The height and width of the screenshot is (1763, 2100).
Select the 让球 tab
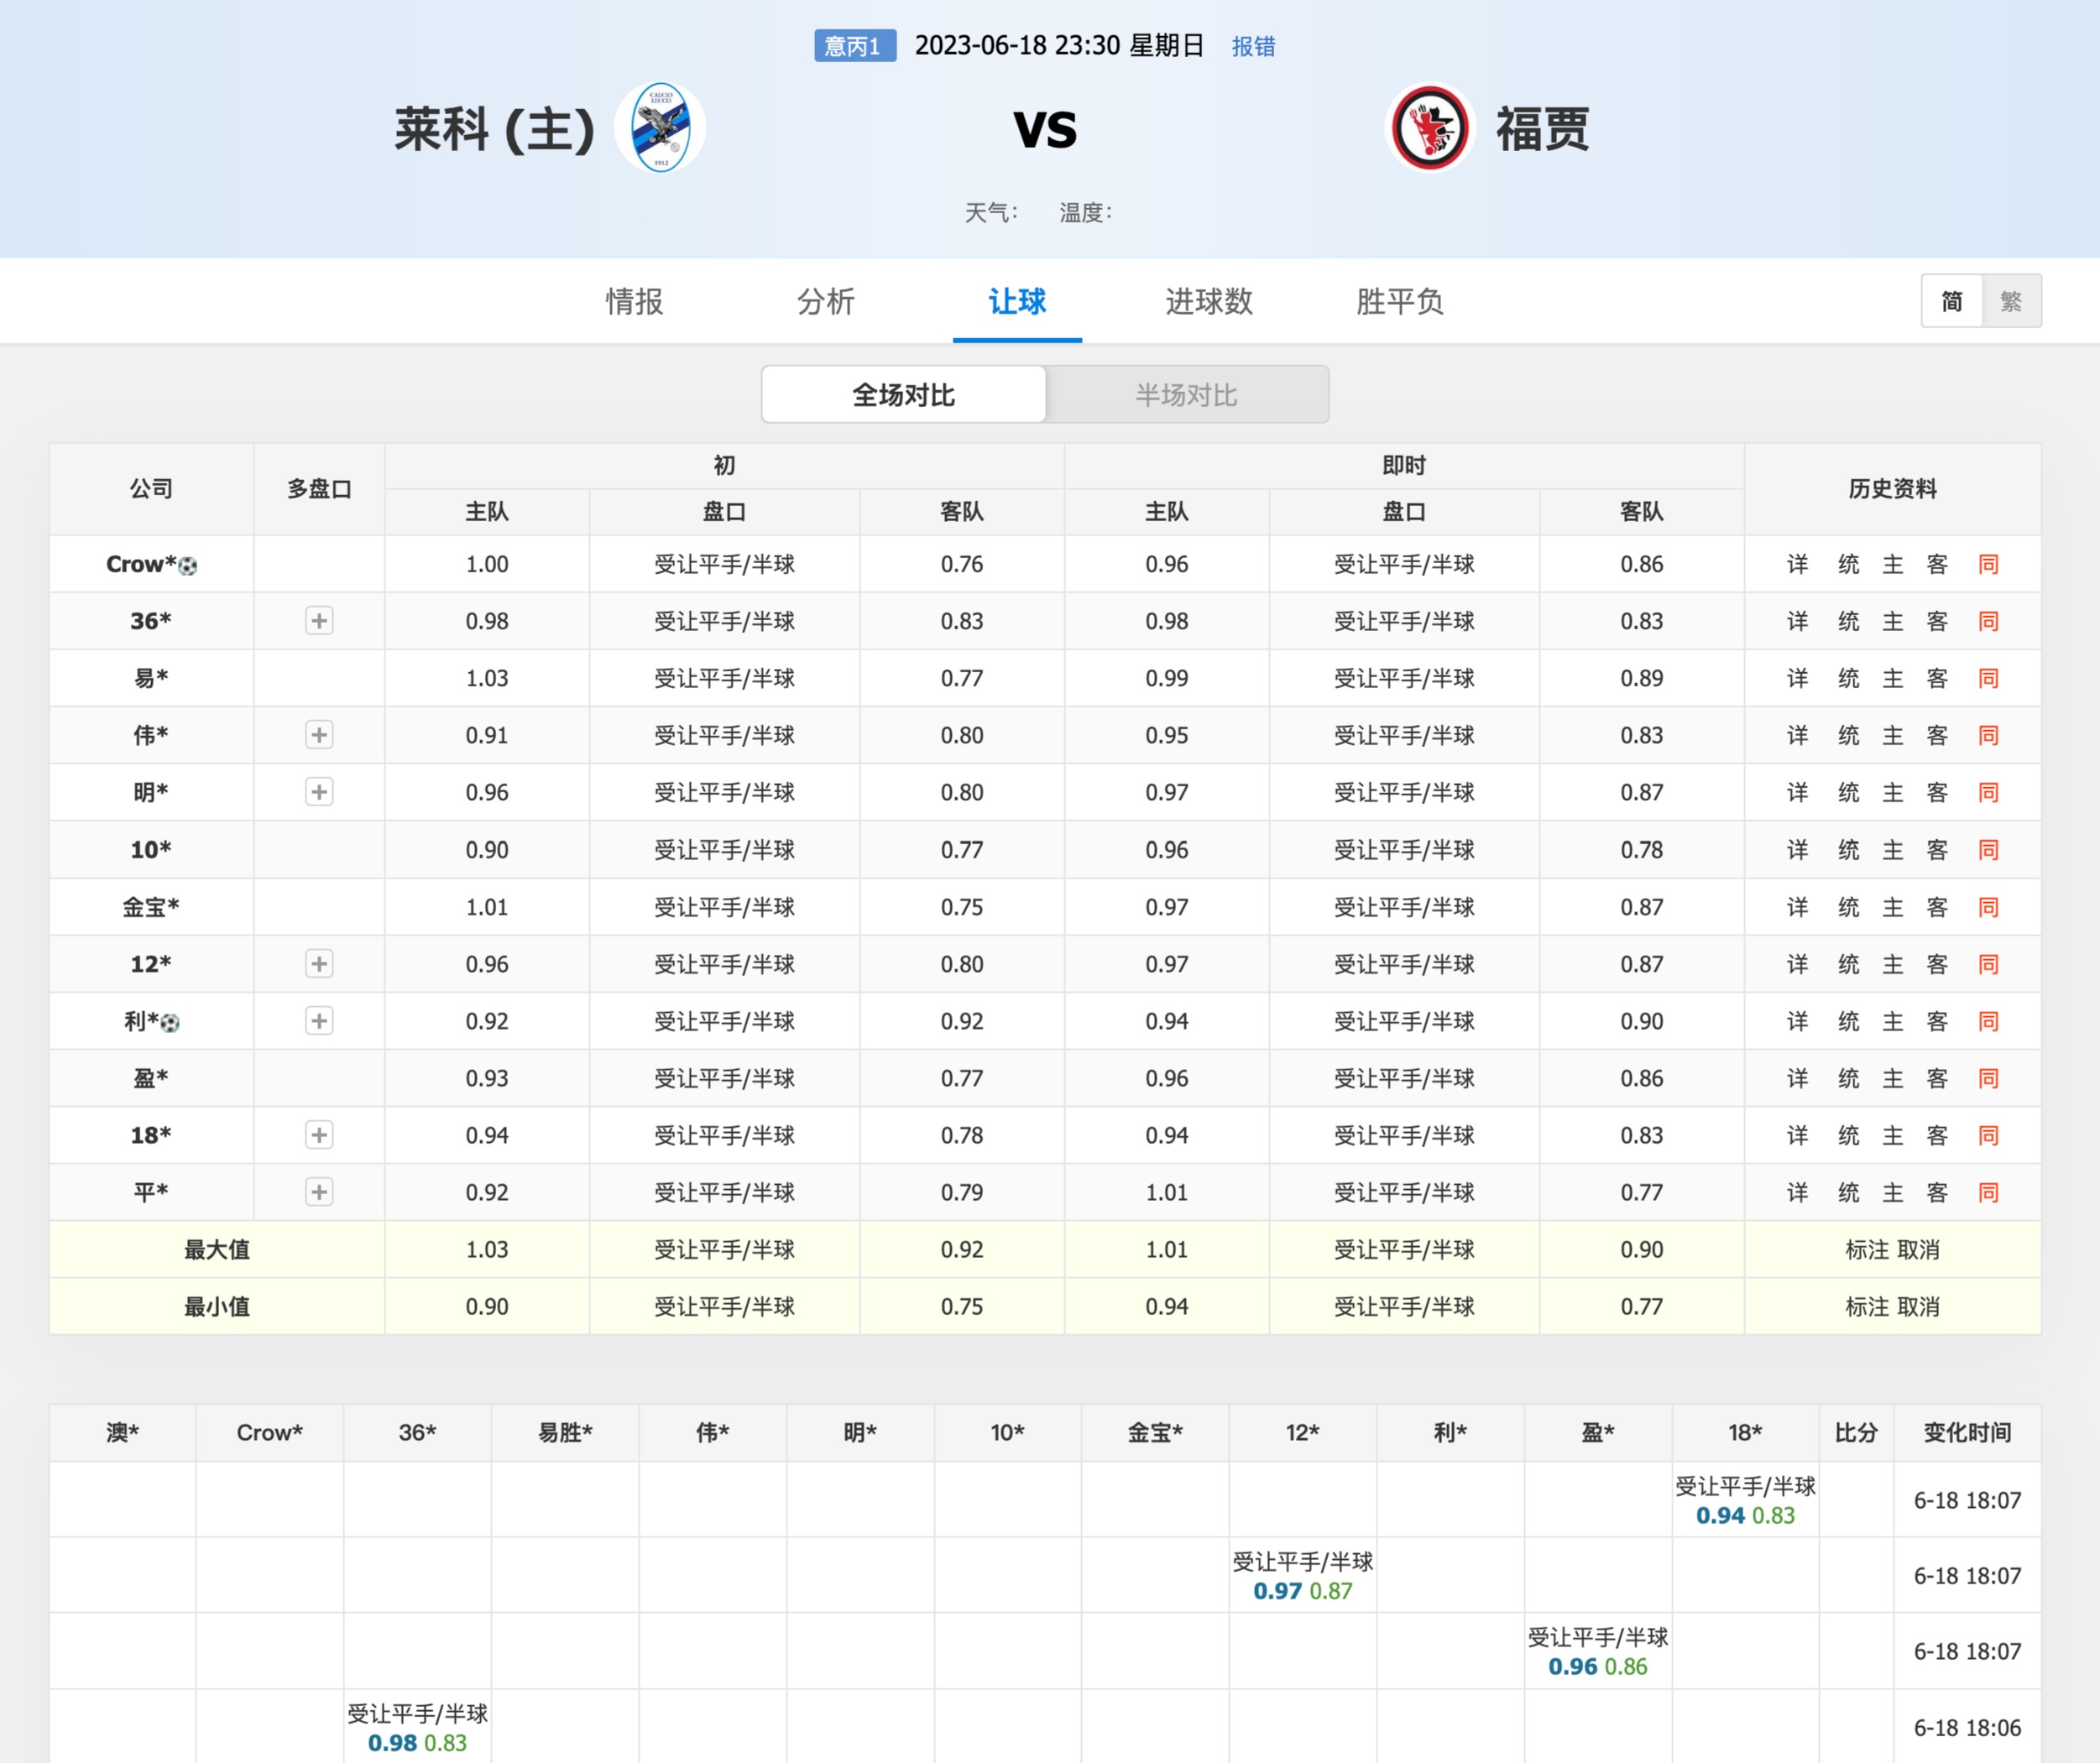coord(1017,301)
